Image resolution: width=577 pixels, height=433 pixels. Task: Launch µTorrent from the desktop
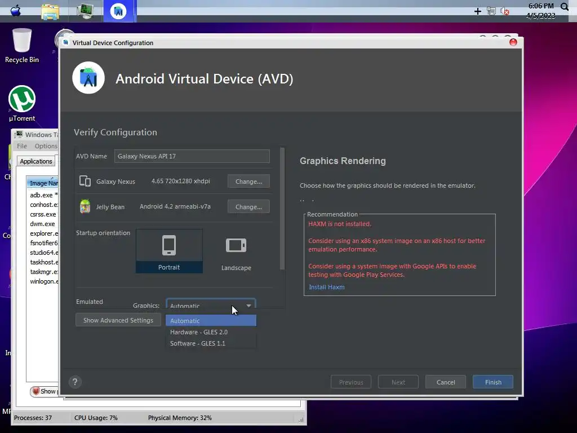click(x=22, y=104)
